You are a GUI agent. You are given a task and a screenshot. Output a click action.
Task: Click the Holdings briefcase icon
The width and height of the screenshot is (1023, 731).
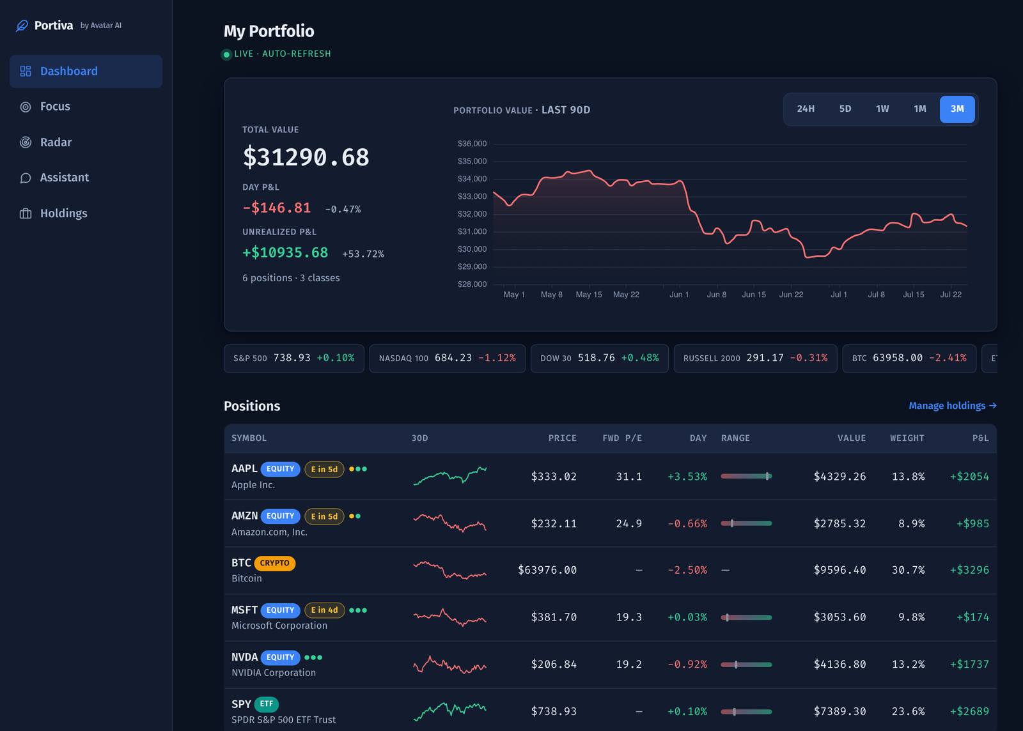(26, 213)
